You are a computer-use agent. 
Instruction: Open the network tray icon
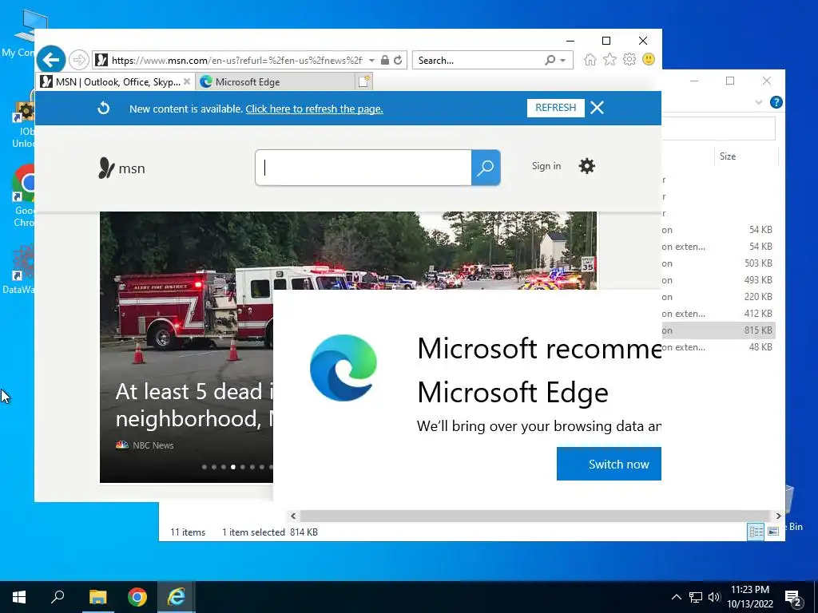point(696,597)
